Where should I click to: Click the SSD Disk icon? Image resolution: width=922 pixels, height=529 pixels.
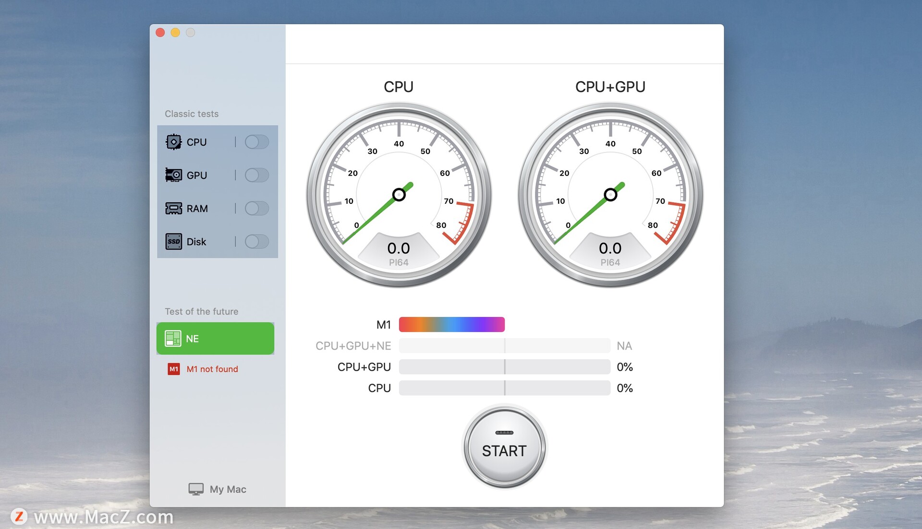(x=173, y=241)
